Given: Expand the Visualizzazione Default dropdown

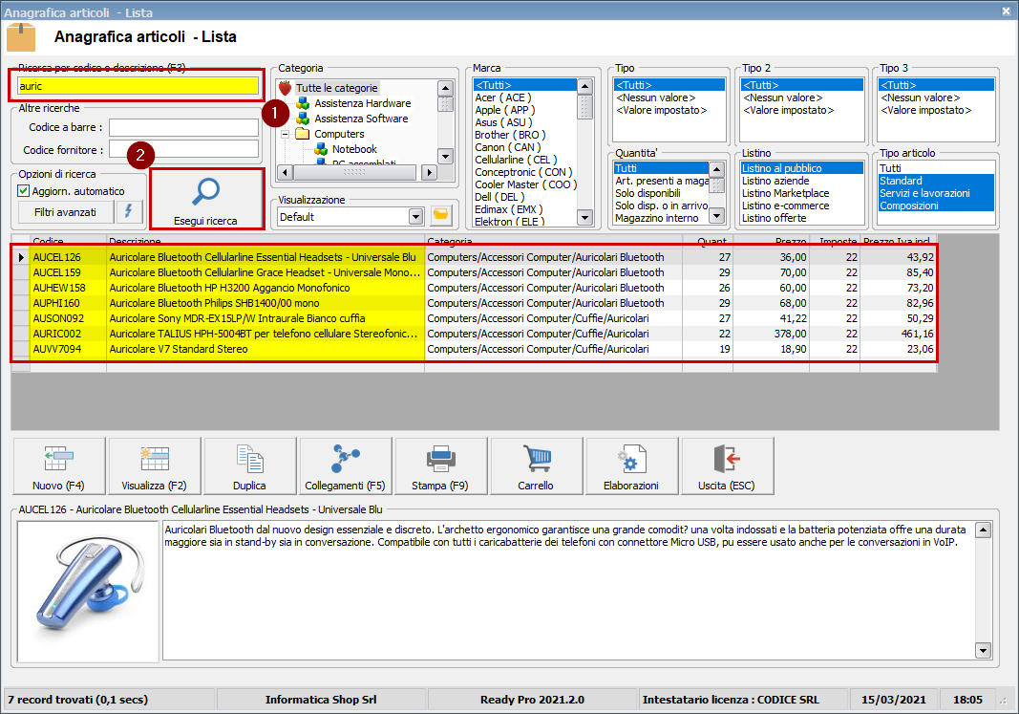Looking at the screenshot, I should (414, 217).
